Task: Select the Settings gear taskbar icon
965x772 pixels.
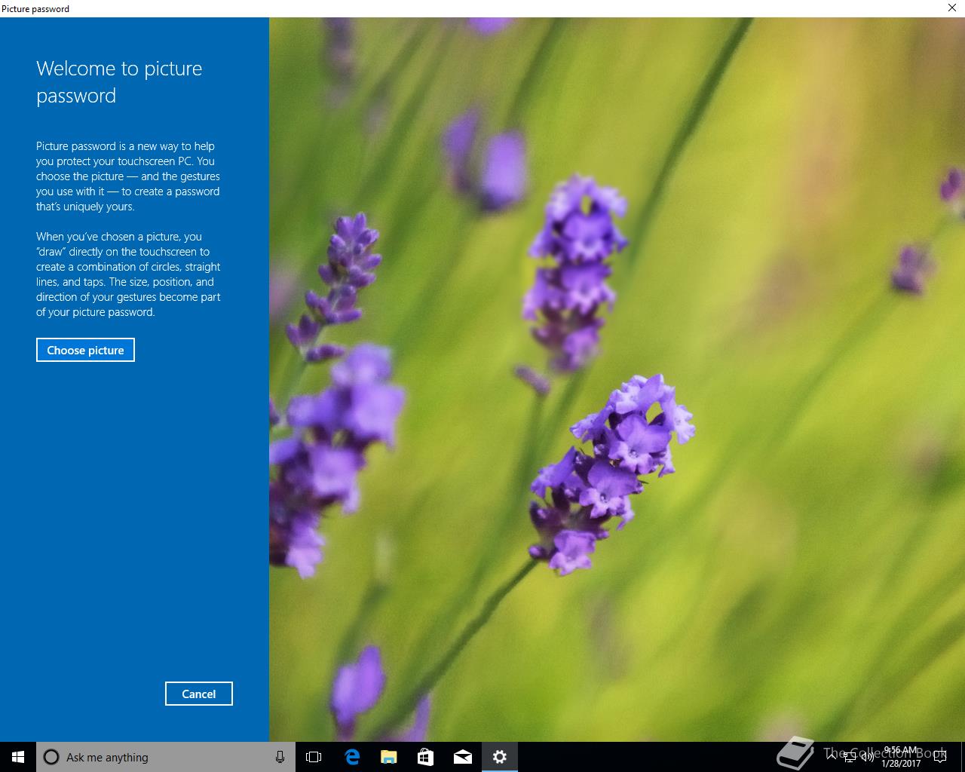Action: point(499,757)
